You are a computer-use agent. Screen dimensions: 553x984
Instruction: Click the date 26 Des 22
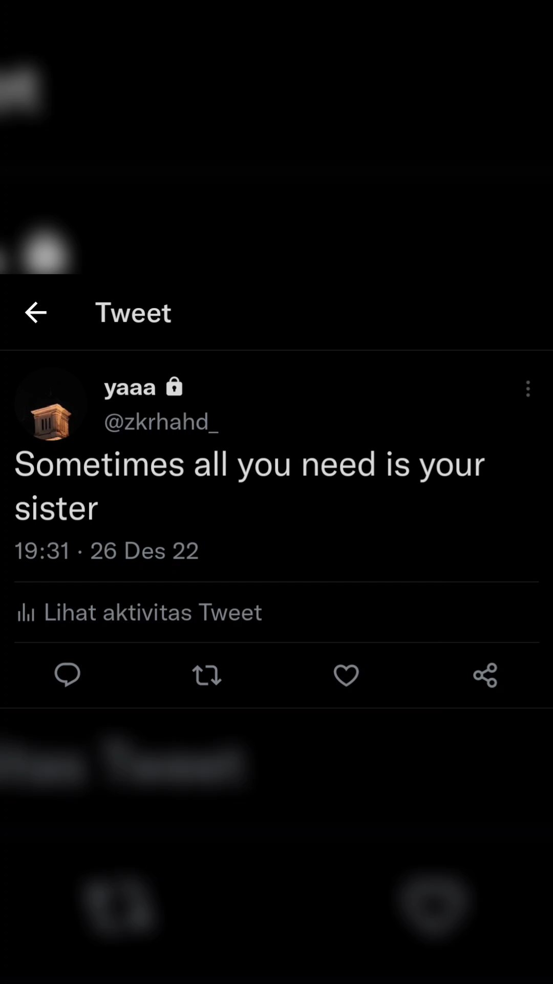[x=144, y=551]
